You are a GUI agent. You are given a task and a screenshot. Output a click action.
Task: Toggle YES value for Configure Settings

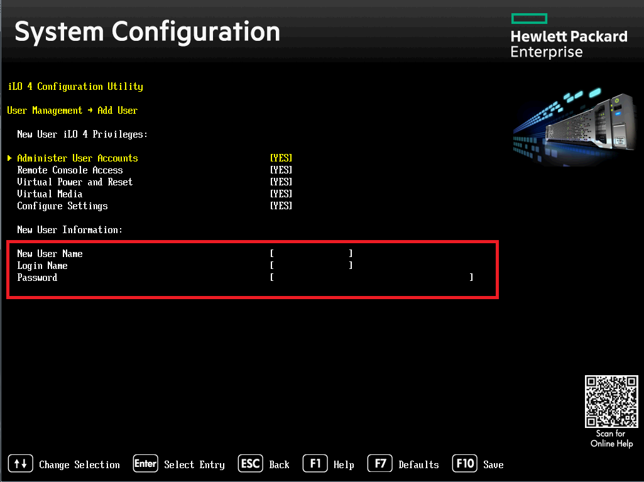coord(281,206)
